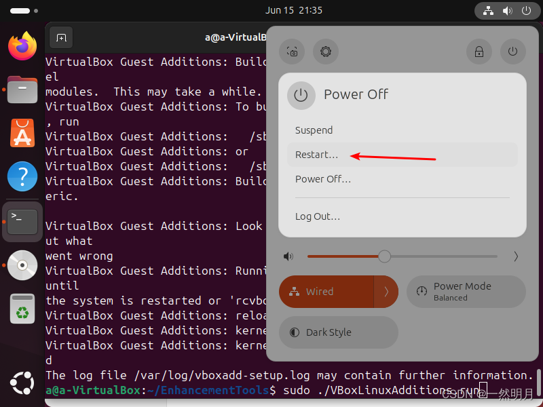Open the Trash in the dock
Viewport: 543px width, 407px height.
22,309
